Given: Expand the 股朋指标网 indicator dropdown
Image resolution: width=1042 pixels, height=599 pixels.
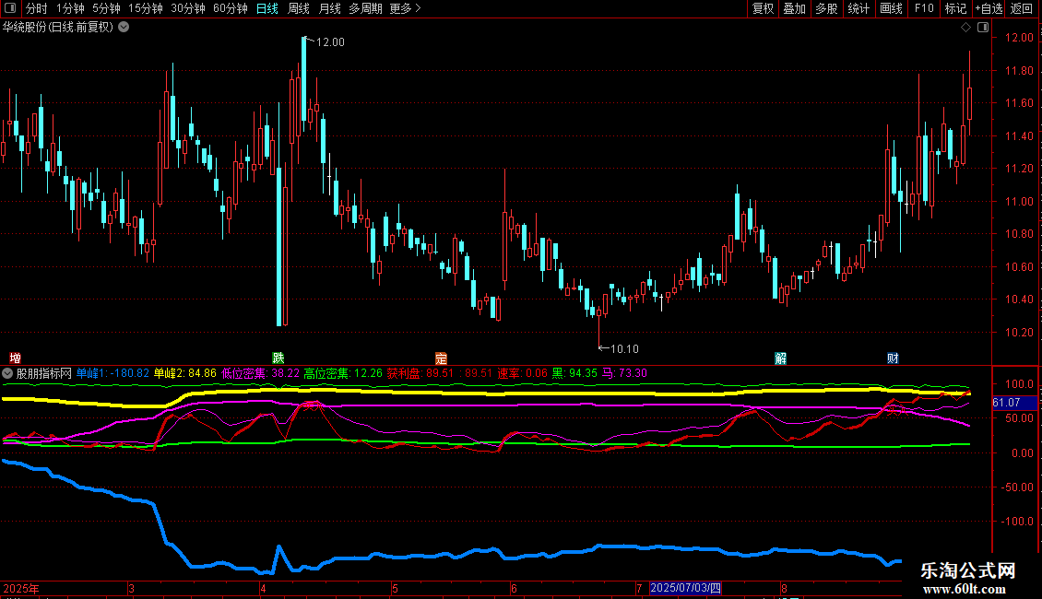Looking at the screenshot, I should tap(8, 373).
